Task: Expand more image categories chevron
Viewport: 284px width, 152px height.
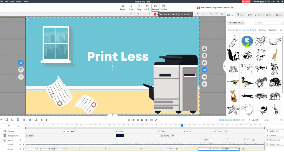Action: 281,30
